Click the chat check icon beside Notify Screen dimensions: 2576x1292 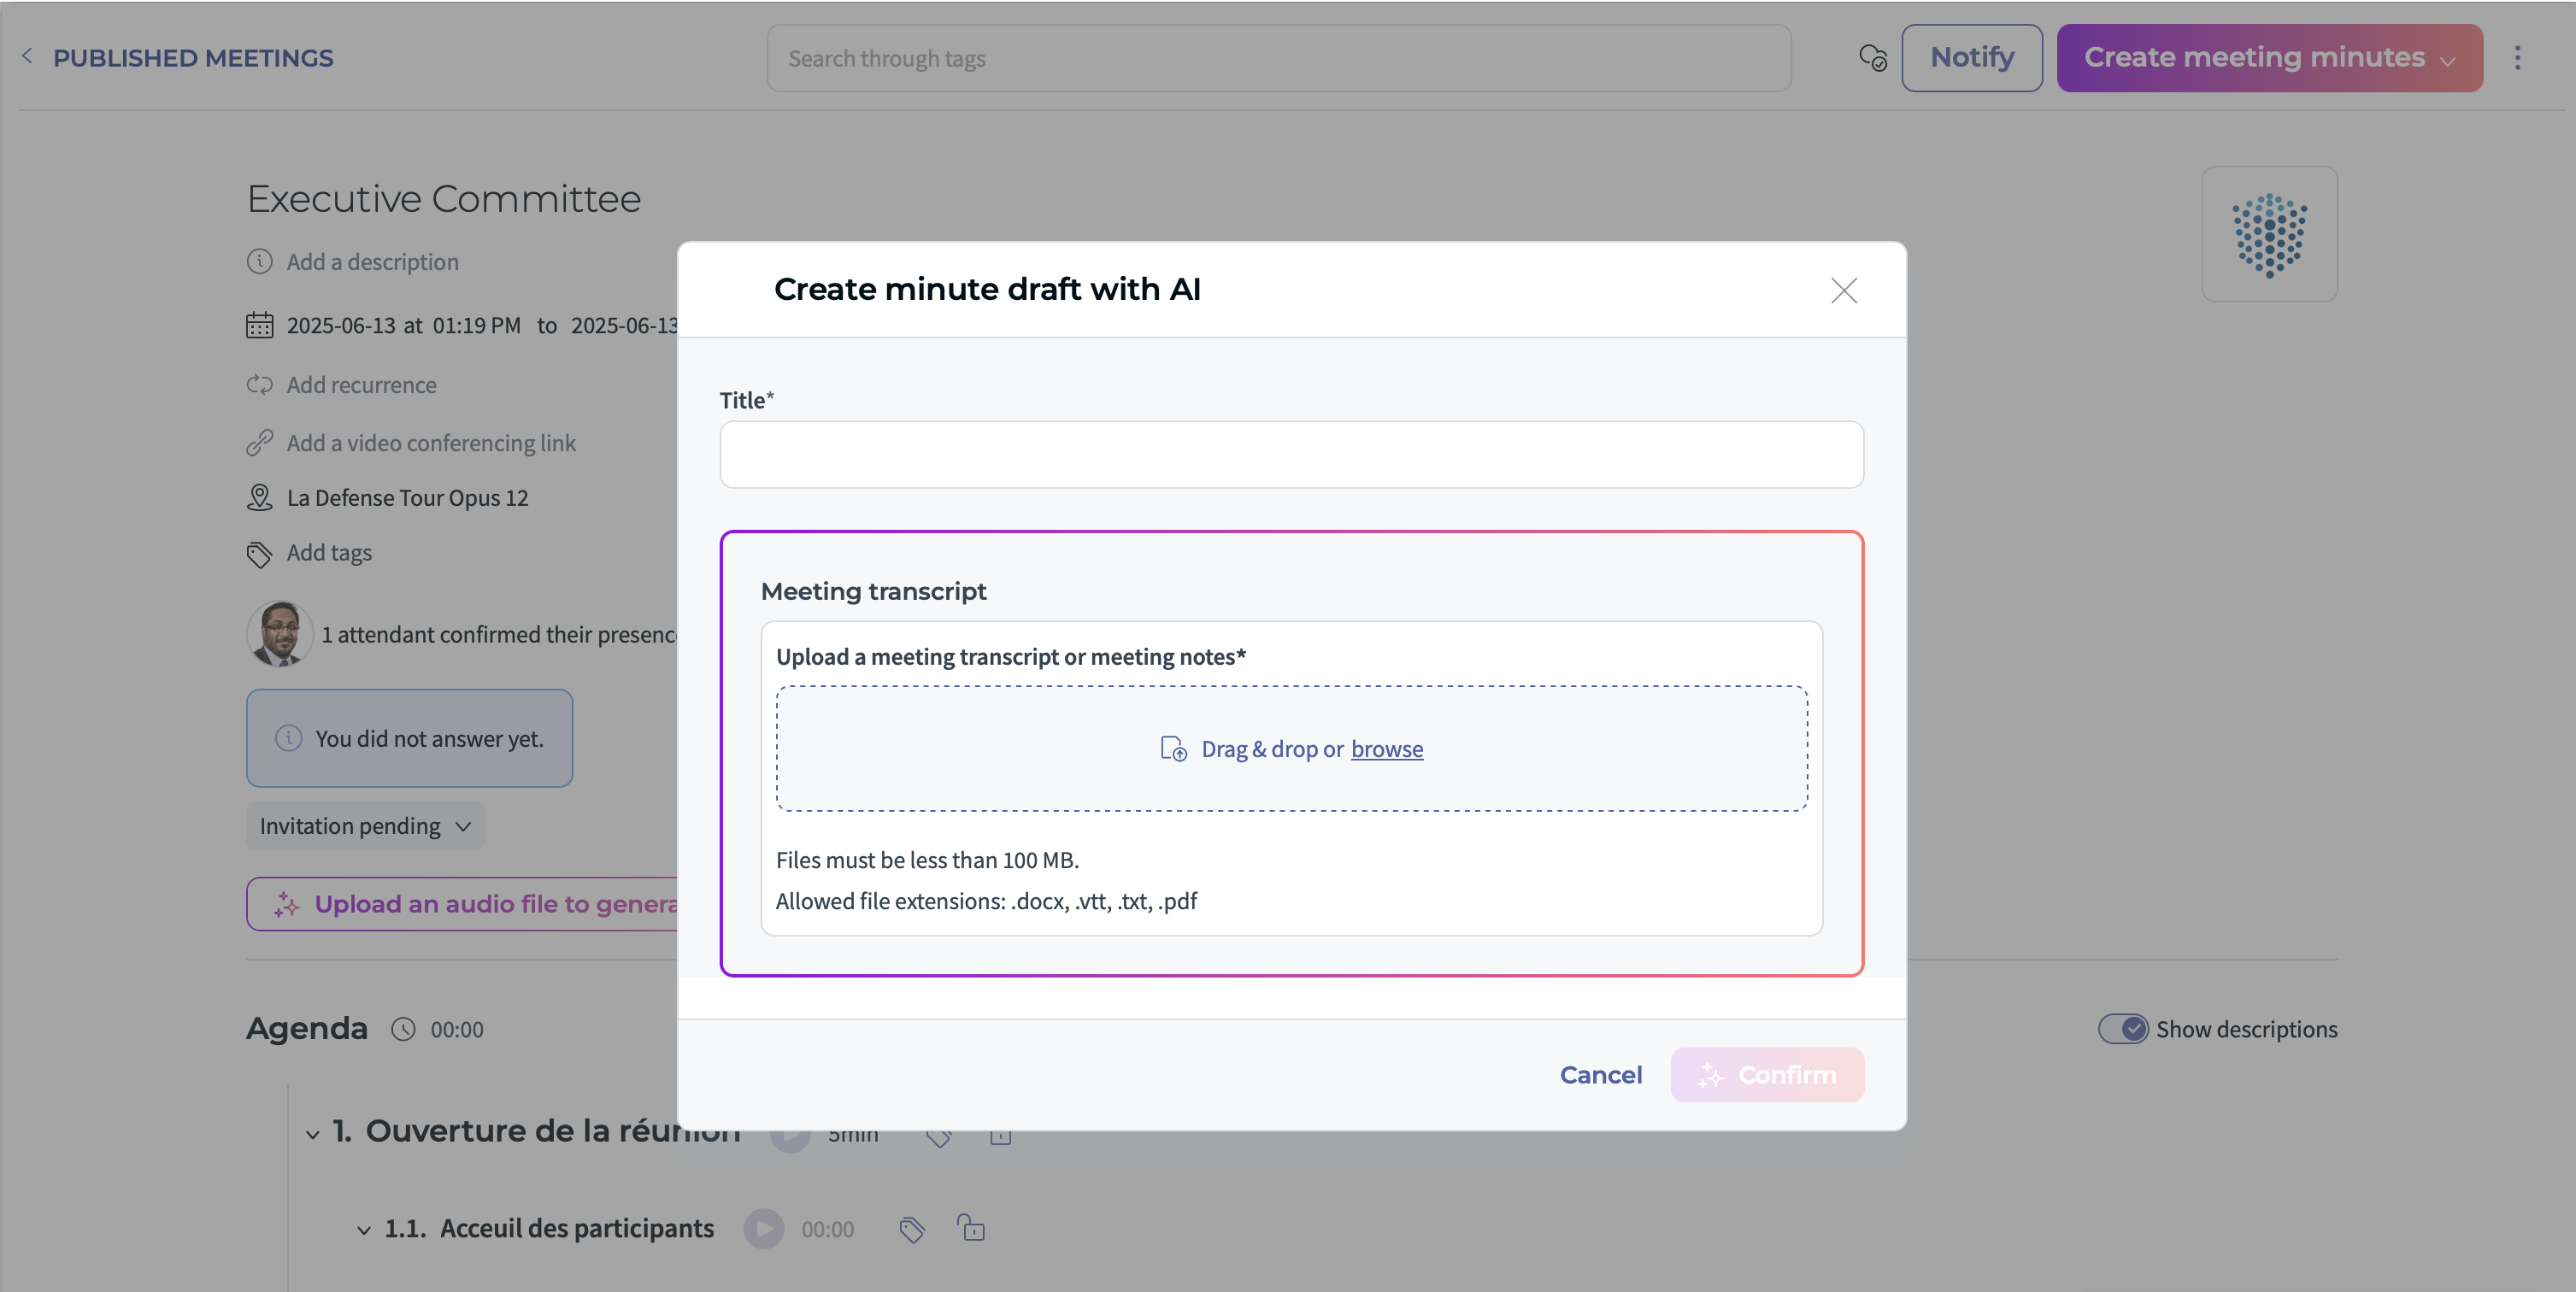click(x=1872, y=58)
